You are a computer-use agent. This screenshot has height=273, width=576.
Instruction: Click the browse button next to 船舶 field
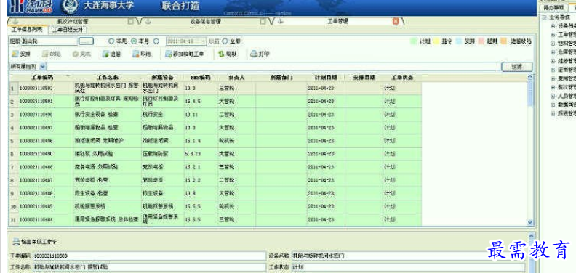86,41
